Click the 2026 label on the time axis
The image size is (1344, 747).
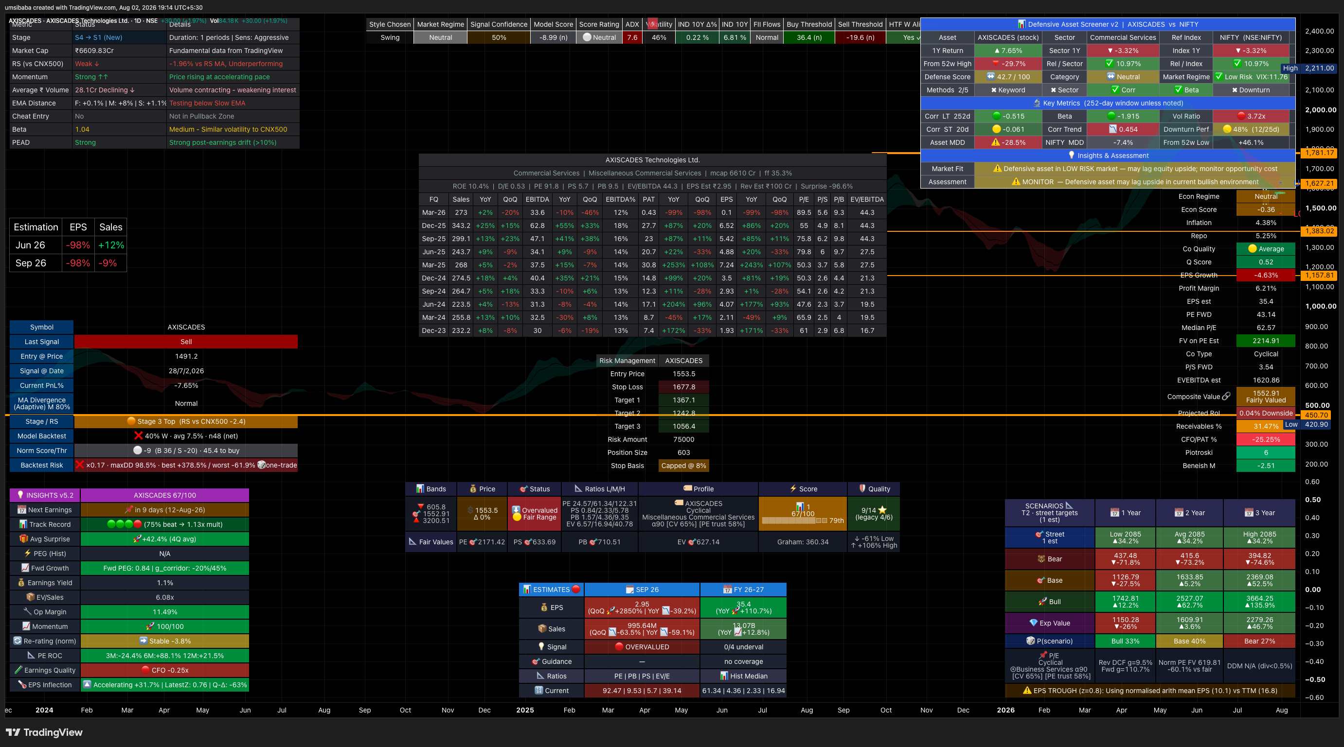coord(1006,710)
